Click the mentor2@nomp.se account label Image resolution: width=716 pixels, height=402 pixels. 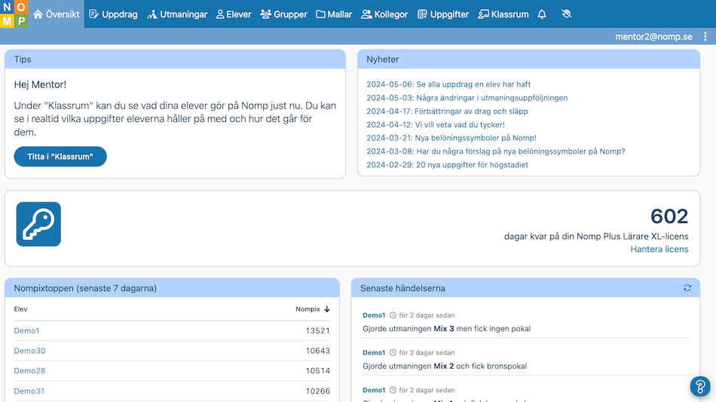click(653, 36)
